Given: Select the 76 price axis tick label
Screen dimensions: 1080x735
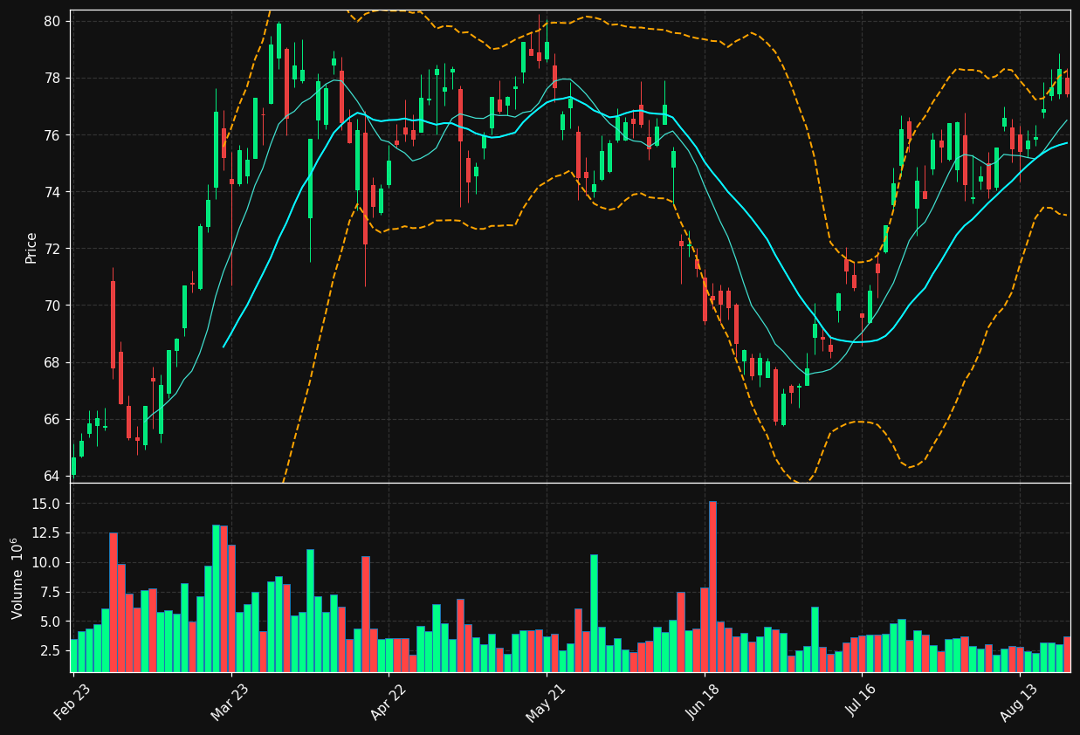Looking at the screenshot, I should [x=52, y=135].
